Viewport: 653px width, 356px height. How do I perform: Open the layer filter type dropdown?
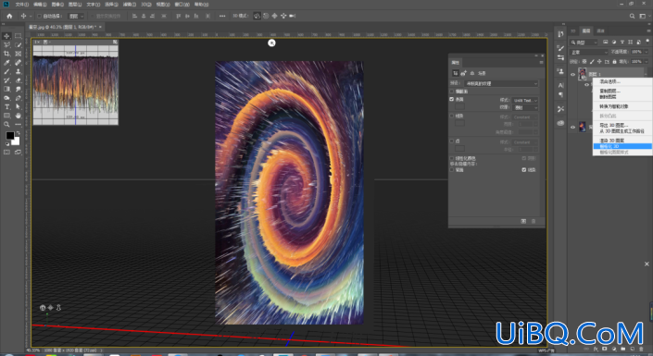click(584, 42)
